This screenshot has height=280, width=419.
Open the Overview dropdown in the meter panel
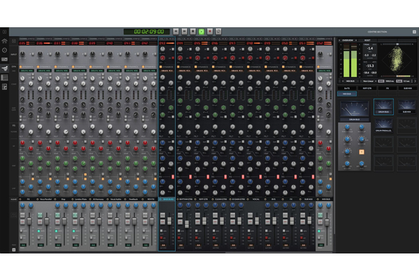pos(347,41)
